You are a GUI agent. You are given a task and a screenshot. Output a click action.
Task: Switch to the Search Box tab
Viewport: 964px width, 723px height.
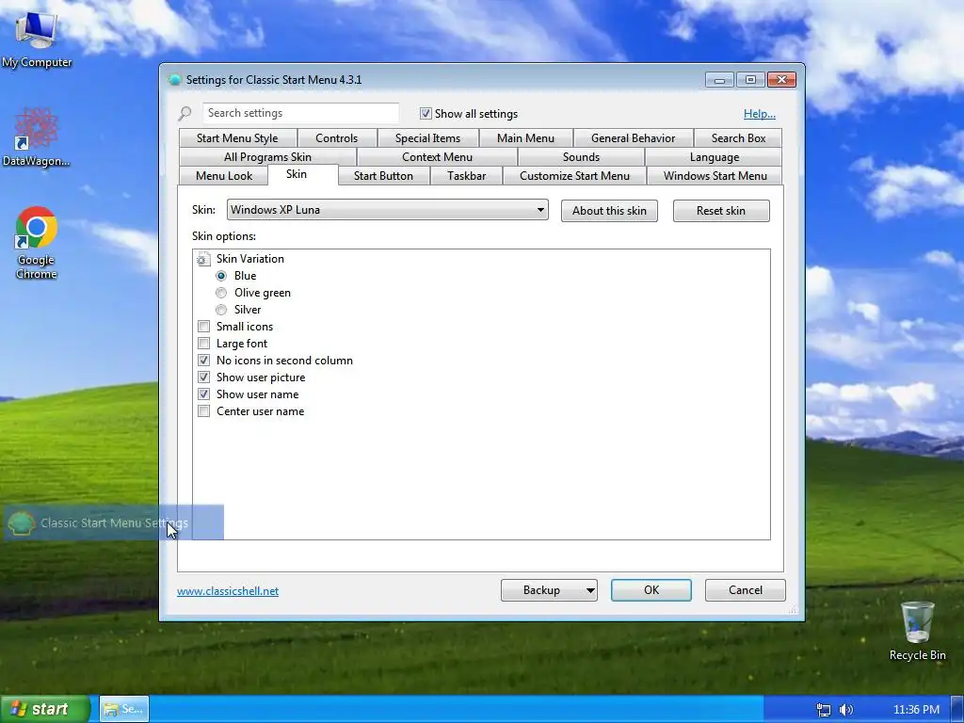(x=738, y=138)
